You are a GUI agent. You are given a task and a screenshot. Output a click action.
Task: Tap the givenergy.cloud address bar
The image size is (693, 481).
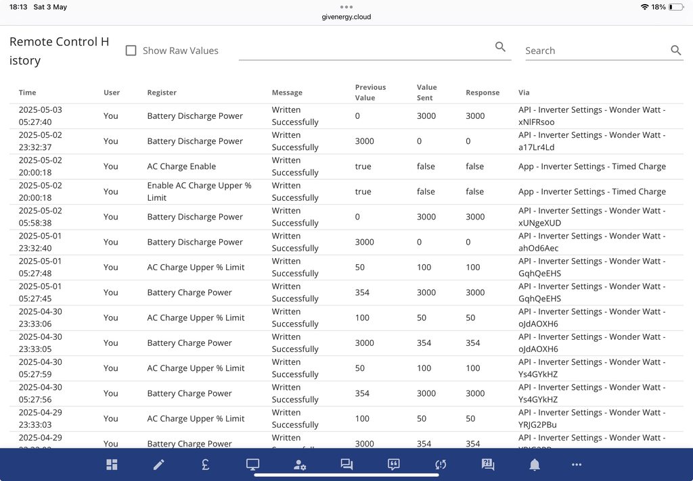coord(346,17)
